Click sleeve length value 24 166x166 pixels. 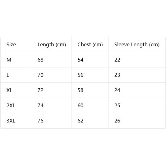click(x=117, y=90)
